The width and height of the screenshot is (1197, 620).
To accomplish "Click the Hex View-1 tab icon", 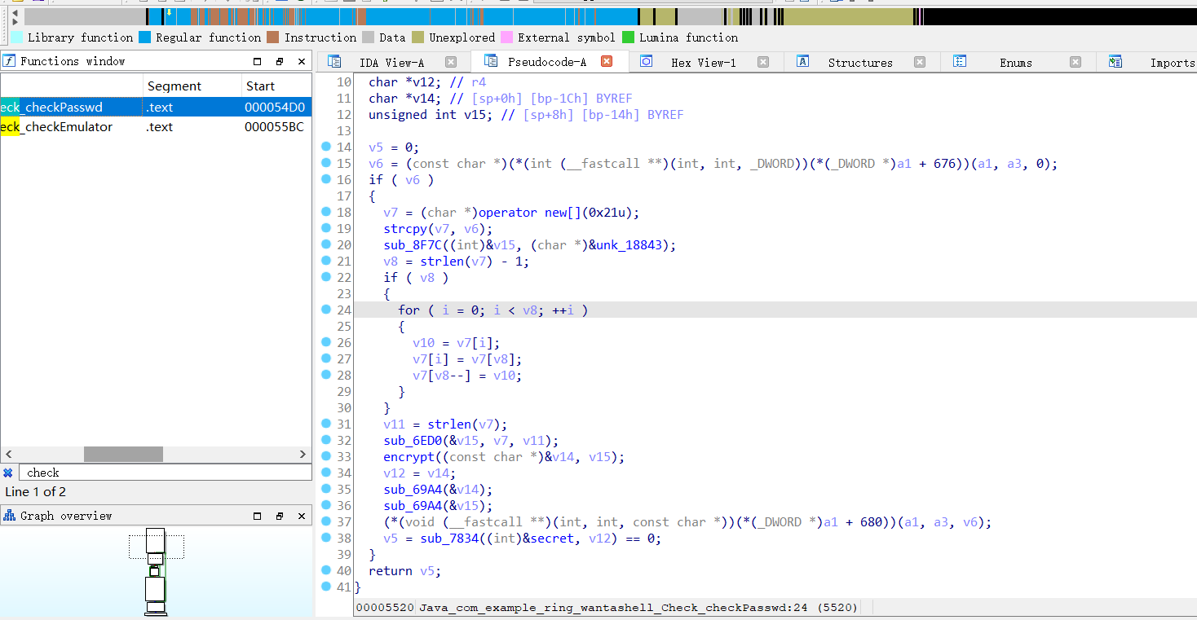I will click(x=646, y=62).
